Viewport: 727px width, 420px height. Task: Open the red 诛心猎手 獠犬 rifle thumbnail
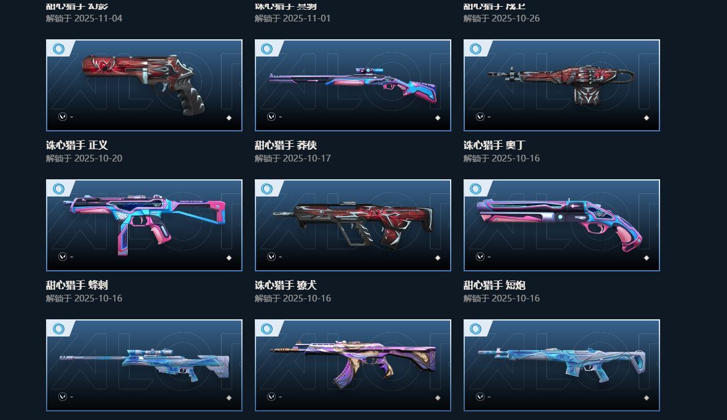click(x=353, y=225)
